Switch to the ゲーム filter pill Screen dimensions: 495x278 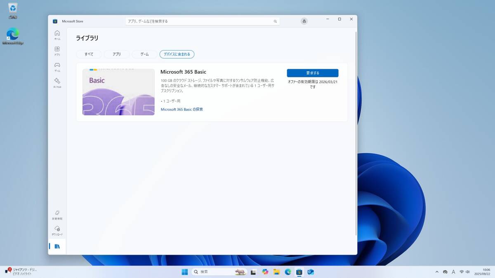tap(144, 54)
